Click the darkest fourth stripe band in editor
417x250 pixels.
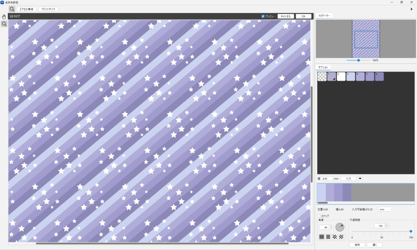[347, 192]
